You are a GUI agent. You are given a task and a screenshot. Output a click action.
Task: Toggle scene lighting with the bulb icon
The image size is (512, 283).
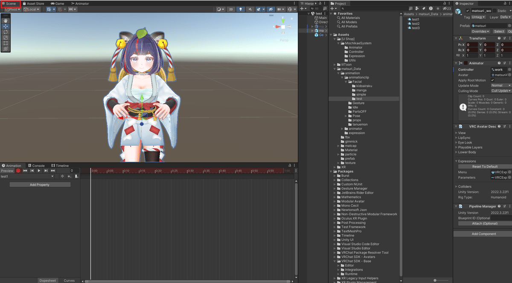coord(240,9)
